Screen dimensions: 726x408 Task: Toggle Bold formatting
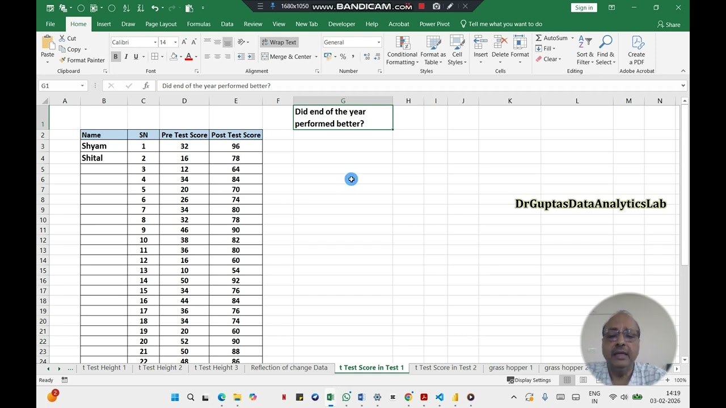point(115,57)
